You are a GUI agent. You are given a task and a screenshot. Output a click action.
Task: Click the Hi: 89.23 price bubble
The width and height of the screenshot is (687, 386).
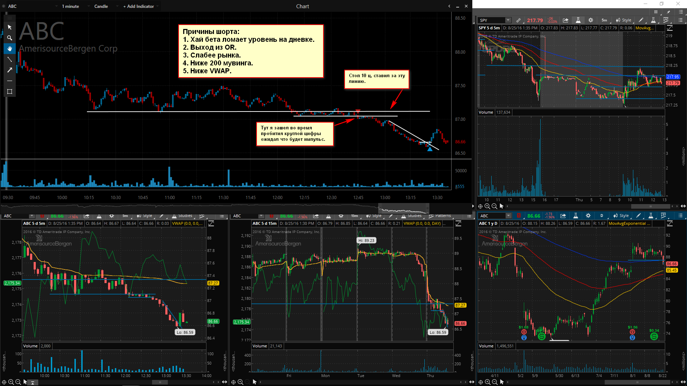point(366,241)
